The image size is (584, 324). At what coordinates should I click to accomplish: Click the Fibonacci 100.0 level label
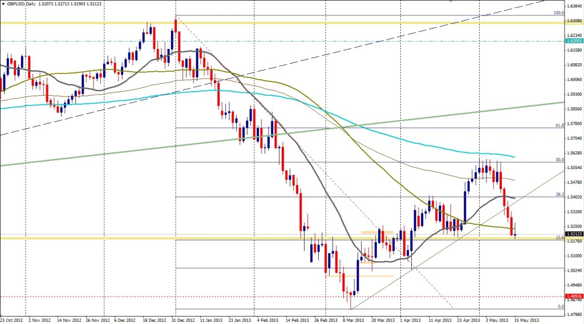pyautogui.click(x=559, y=13)
